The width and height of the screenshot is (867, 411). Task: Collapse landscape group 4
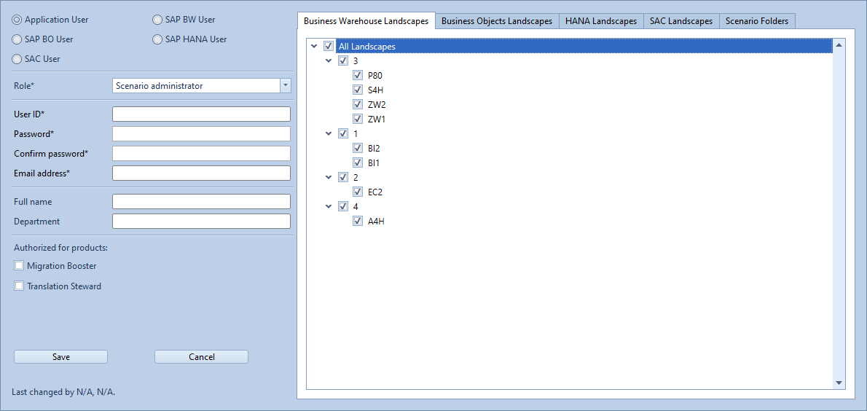point(329,207)
